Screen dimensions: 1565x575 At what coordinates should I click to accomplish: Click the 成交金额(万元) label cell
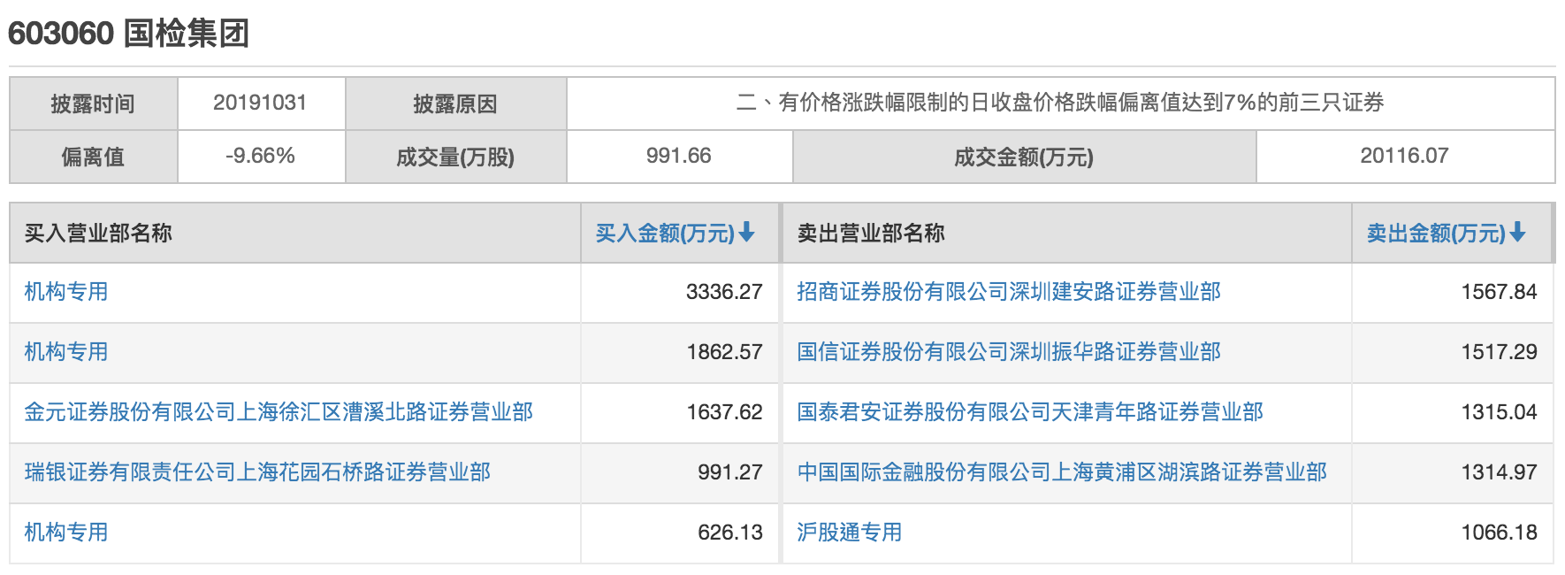tap(1024, 157)
